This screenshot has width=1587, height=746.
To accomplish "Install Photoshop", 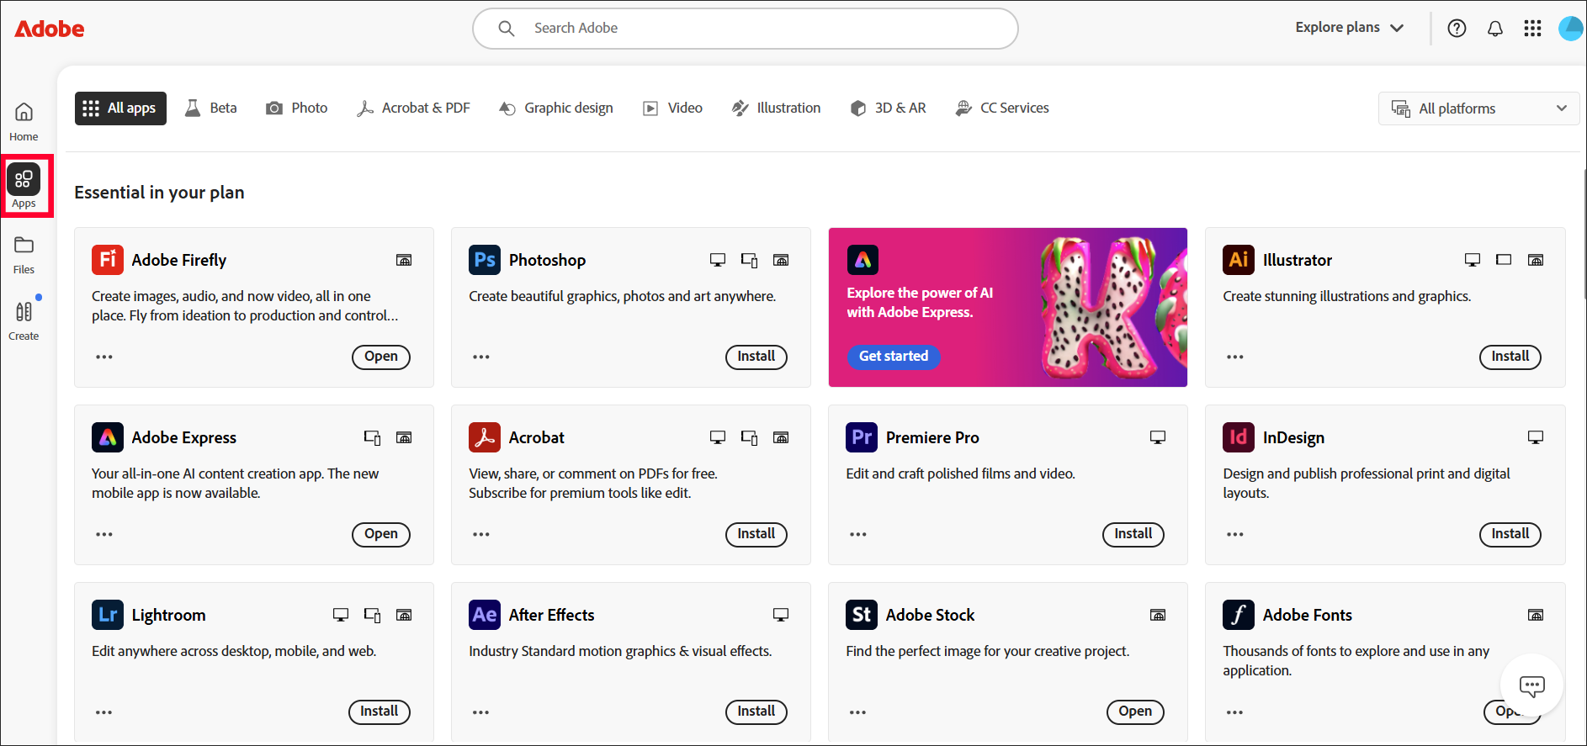I will point(756,357).
